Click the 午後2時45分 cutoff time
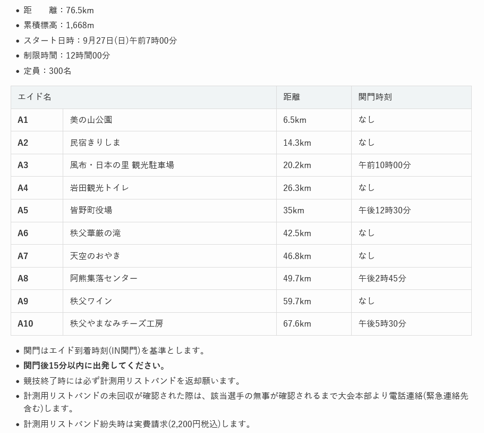This screenshot has height=433, width=484. [383, 278]
